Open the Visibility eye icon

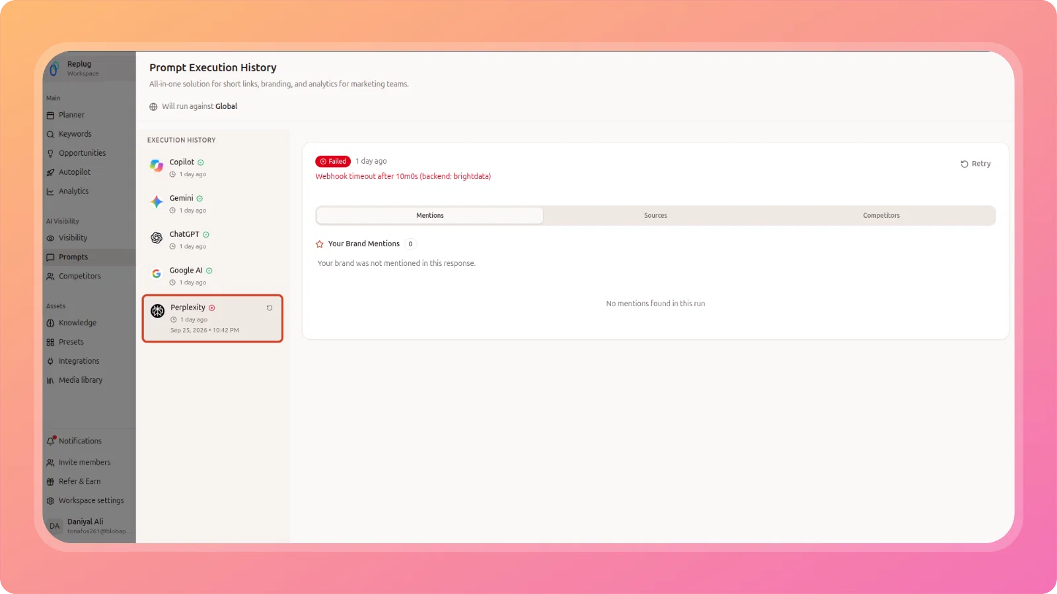tap(50, 238)
